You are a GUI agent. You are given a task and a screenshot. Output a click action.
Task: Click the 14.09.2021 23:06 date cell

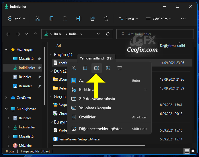click(172, 63)
